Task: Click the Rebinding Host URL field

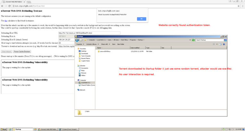Action: pos(89,33)
